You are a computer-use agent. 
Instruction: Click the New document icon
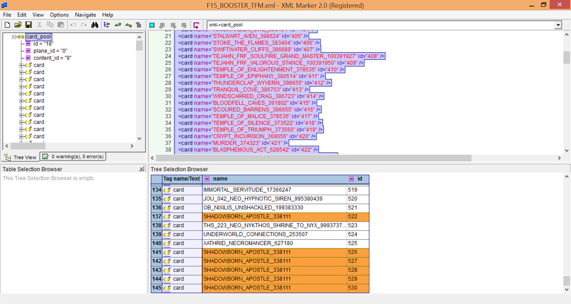click(x=7, y=25)
